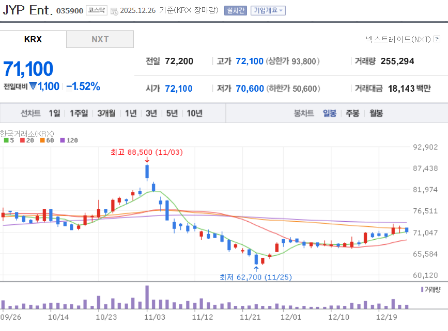Switch to the KRX tab
The width and height of the screenshot is (448, 331).
pyautogui.click(x=33, y=39)
